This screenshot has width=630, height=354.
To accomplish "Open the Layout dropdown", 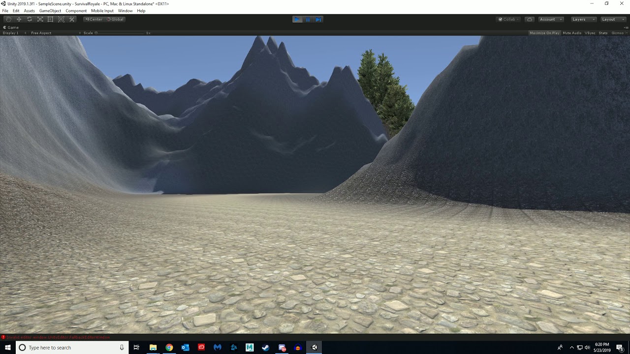I will pyautogui.click(x=613, y=19).
